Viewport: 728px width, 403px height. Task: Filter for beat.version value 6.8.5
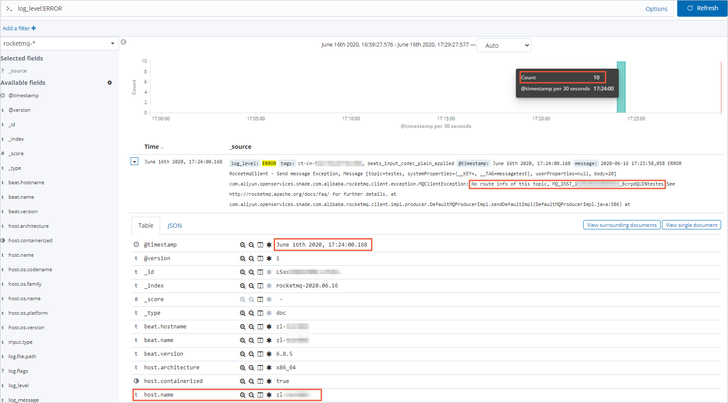tap(242, 354)
